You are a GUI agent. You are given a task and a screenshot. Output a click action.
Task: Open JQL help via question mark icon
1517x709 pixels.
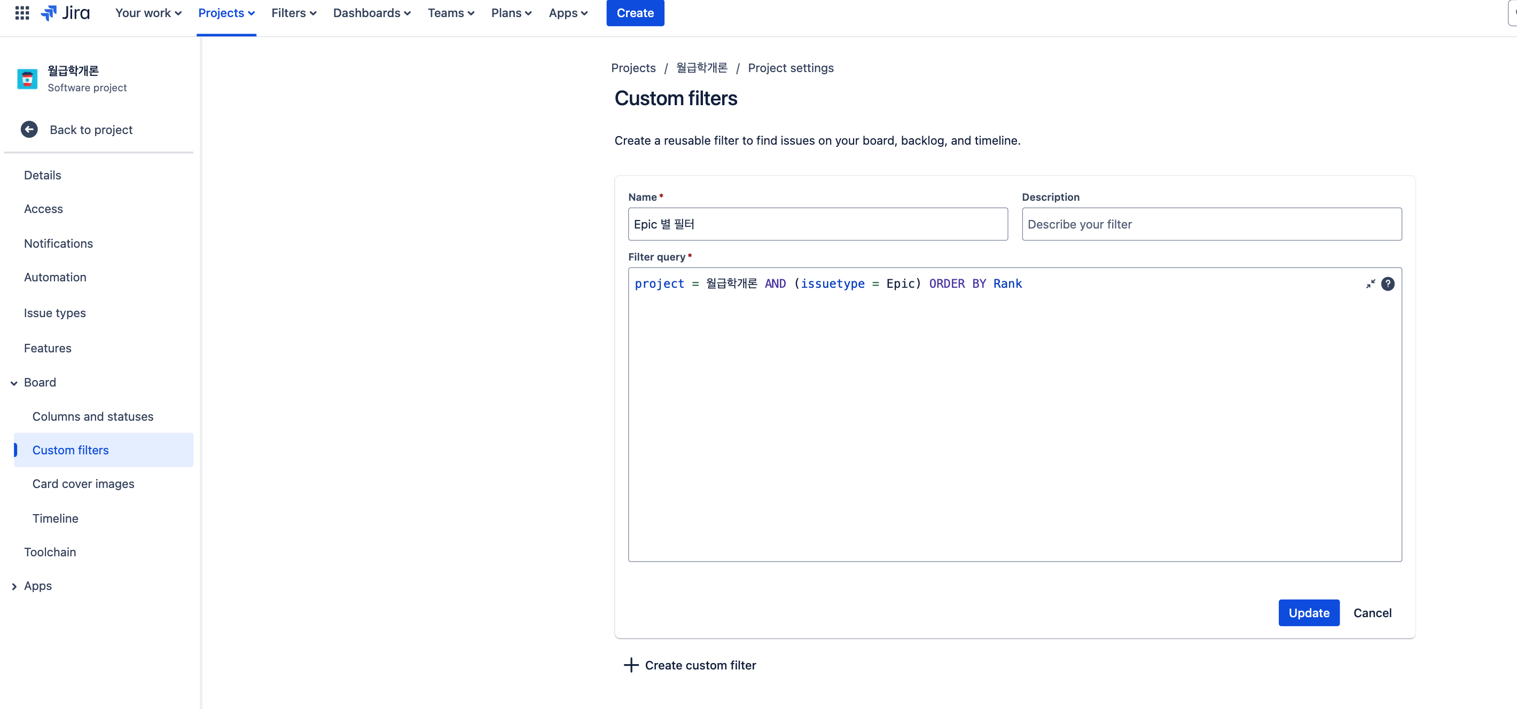pos(1389,283)
